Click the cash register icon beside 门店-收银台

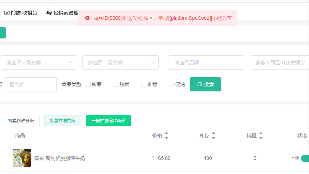(x=7, y=13)
